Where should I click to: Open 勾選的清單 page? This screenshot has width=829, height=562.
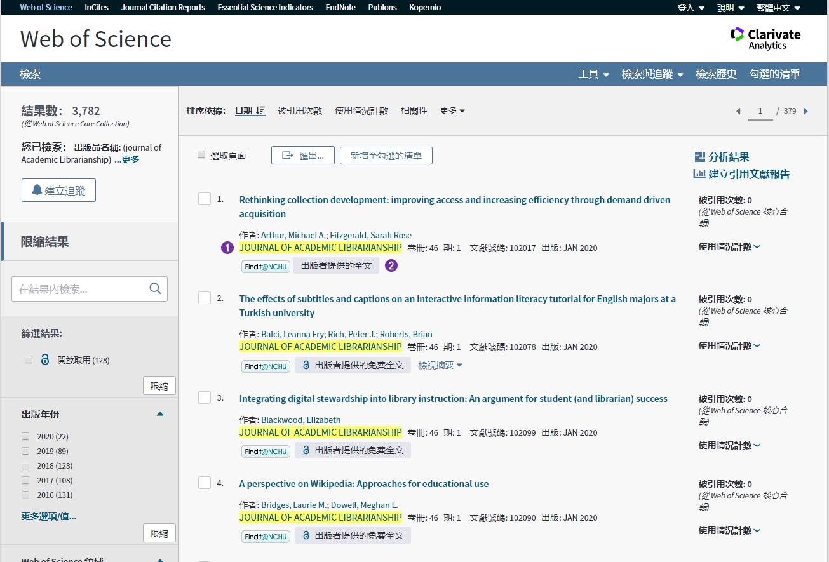click(774, 74)
